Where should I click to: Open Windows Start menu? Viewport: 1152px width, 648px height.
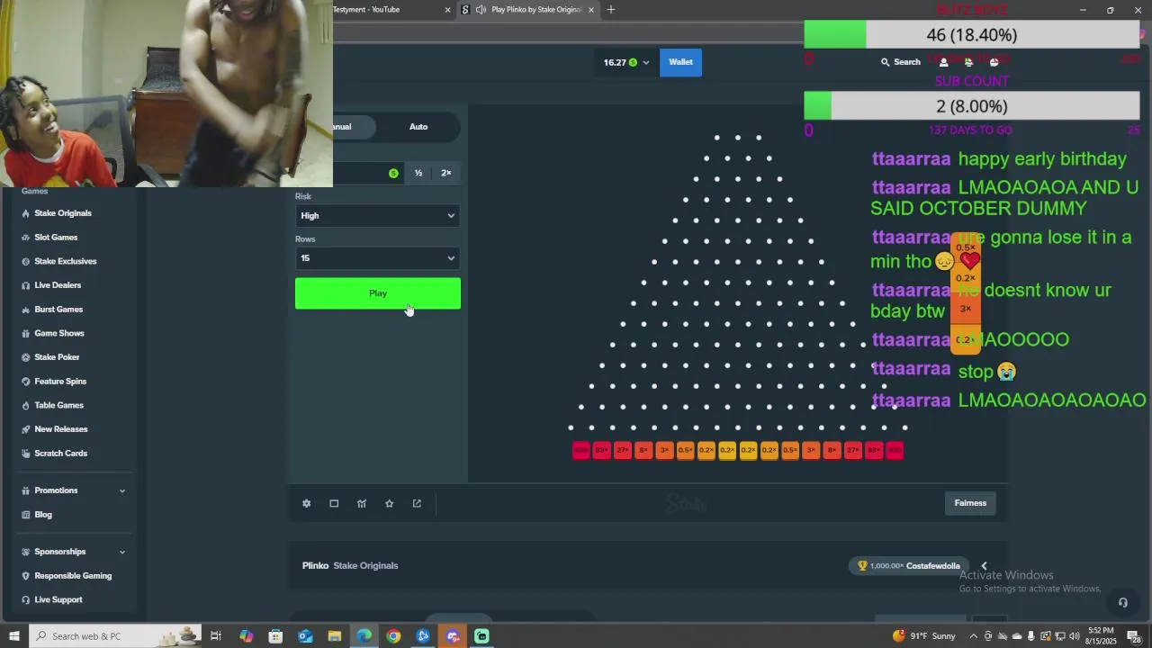click(13, 636)
